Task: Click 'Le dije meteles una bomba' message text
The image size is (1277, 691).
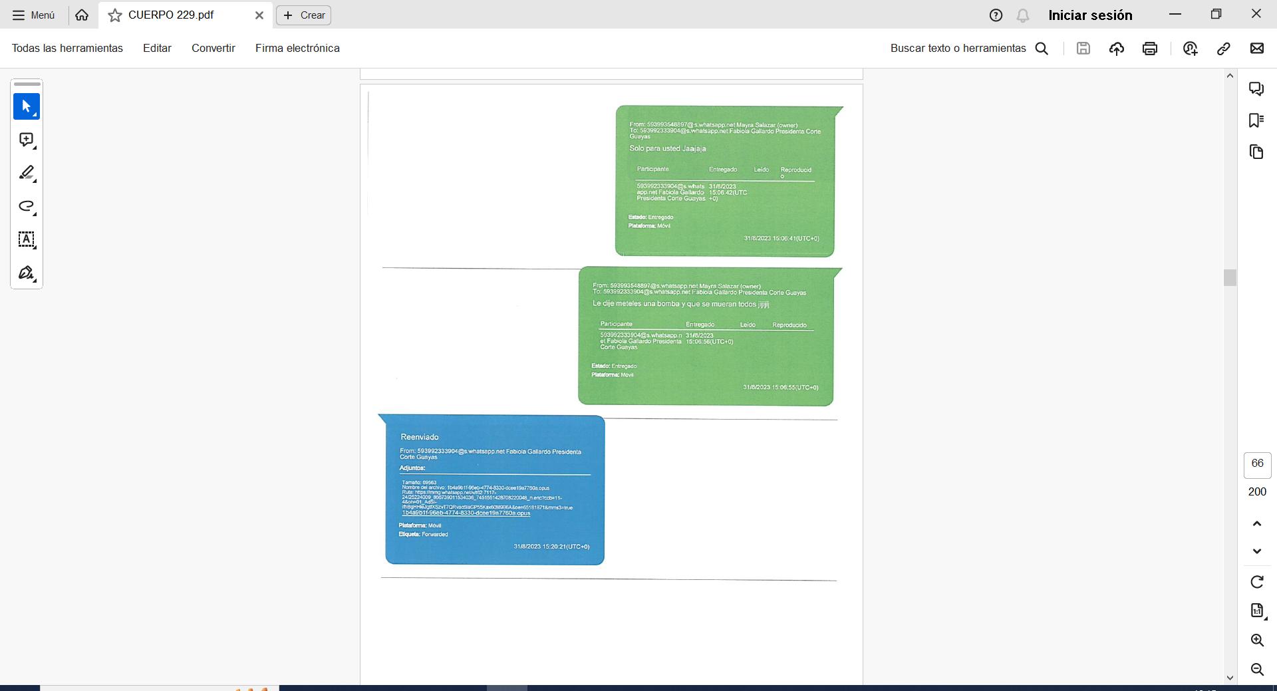Action: click(680, 304)
